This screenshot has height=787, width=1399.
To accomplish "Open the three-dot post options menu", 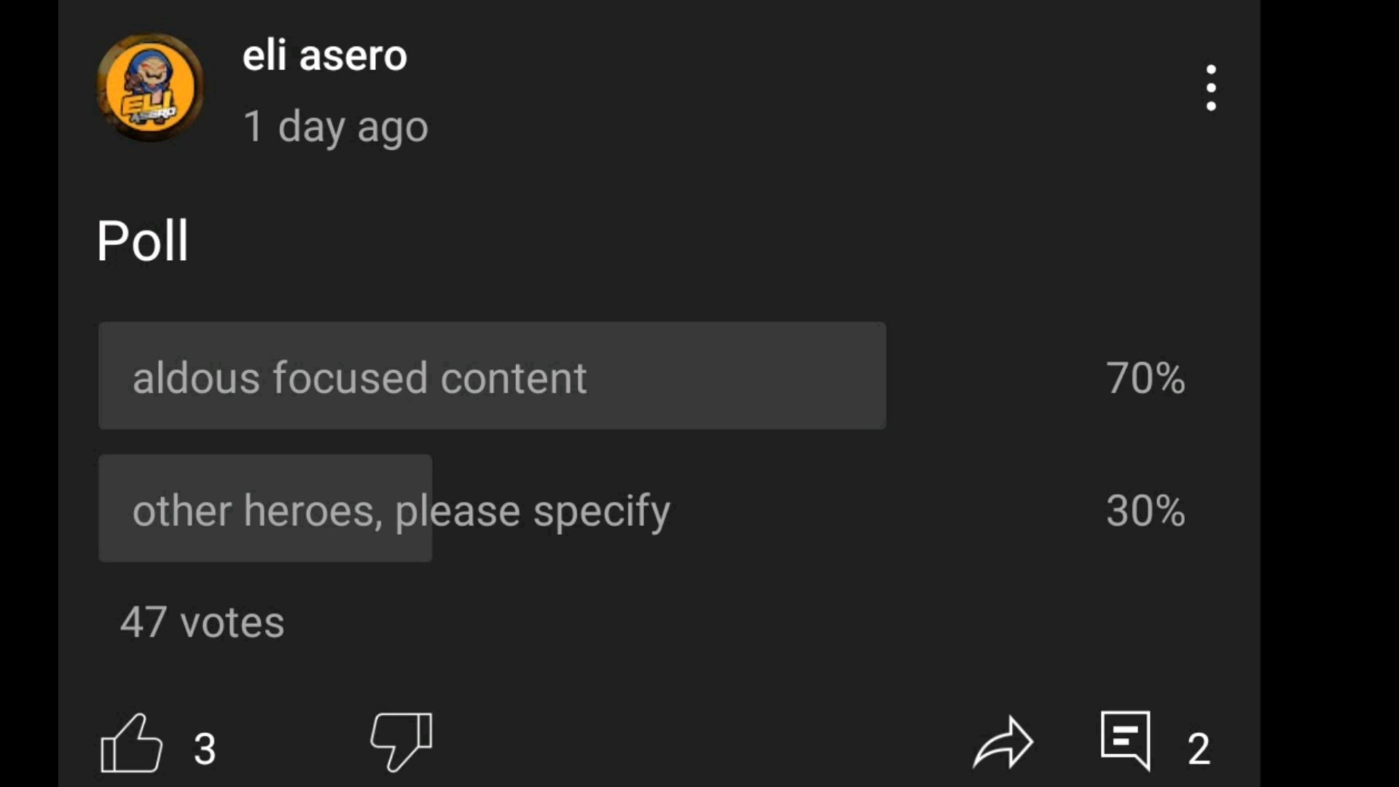I will (x=1210, y=88).
